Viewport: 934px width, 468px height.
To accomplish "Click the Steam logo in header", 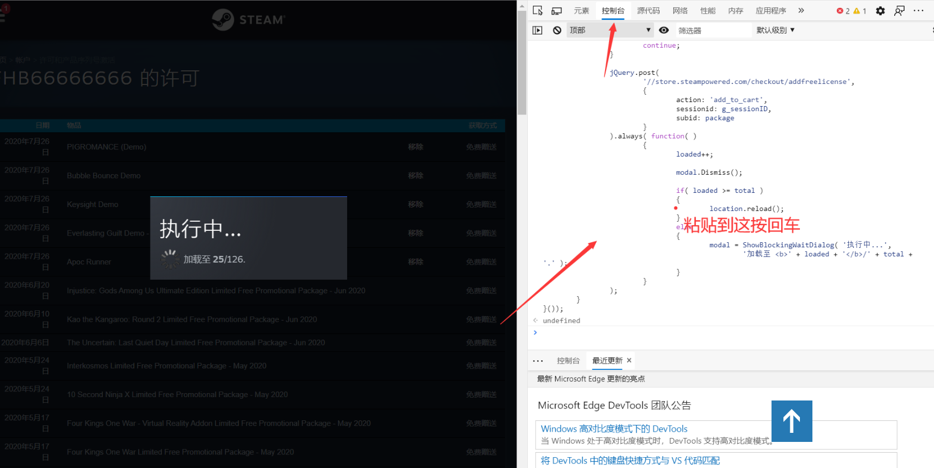I will pos(248,20).
